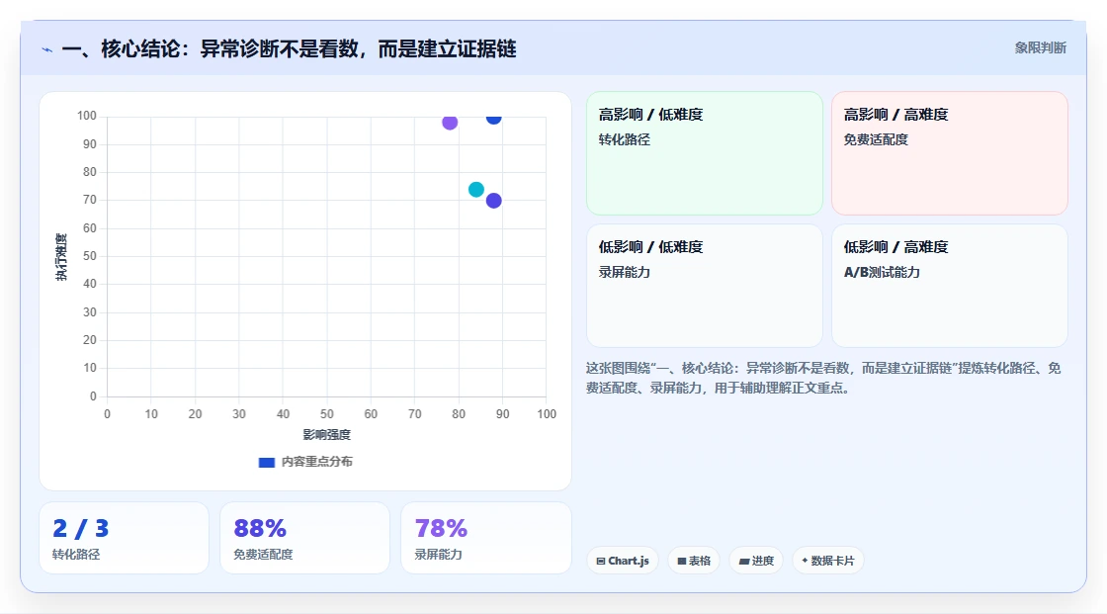Screen dimensions: 1107x614
Task: Click the Chart.js tag text
Action: click(x=629, y=561)
